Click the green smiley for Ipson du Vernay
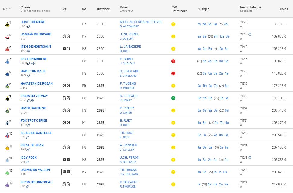293x193 pixels. pos(173,98)
